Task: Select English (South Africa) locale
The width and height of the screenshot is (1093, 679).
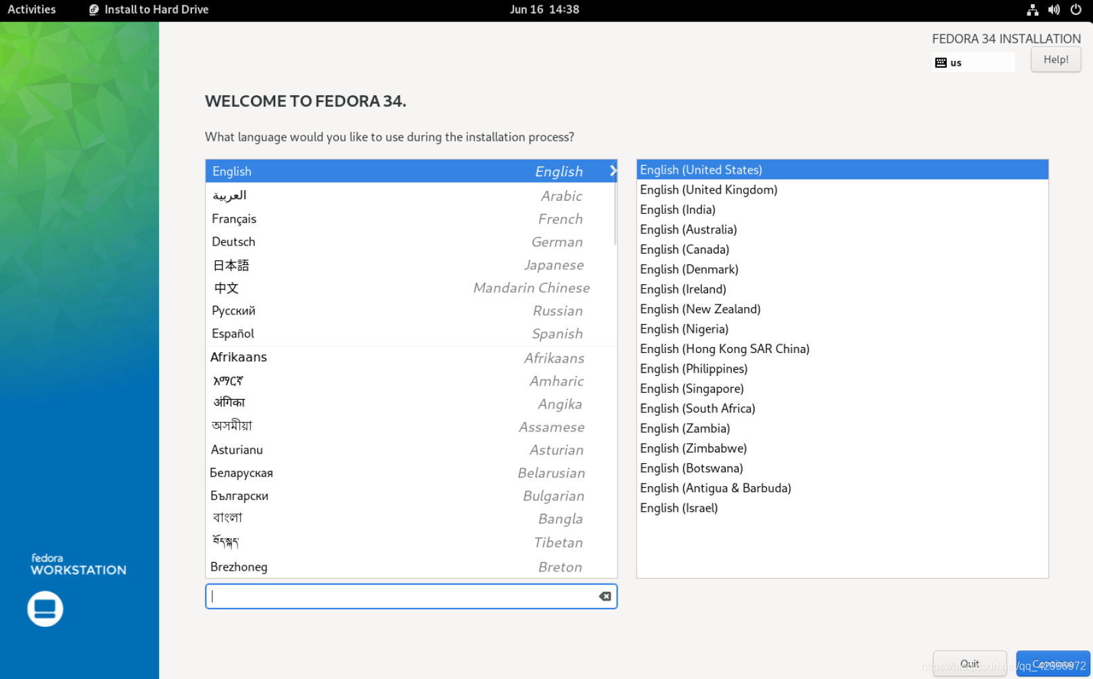Action: pos(842,408)
